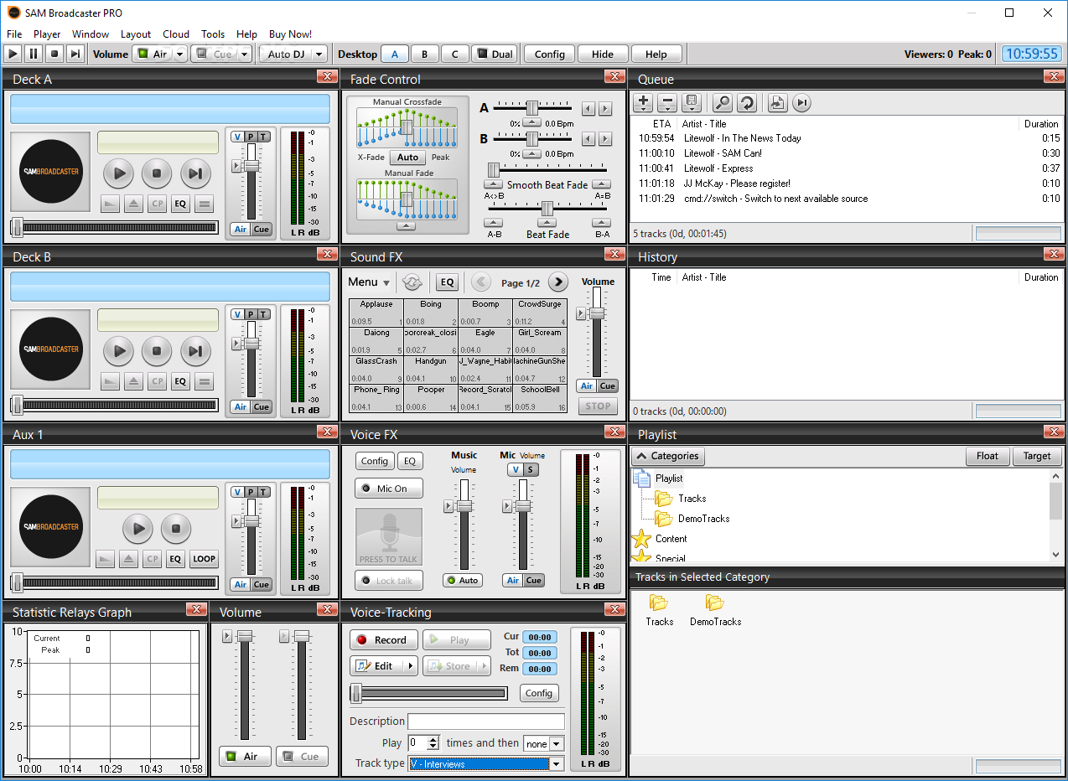This screenshot has height=781, width=1068.
Task: Click the Deck A eject icon
Action: pyautogui.click(x=133, y=204)
